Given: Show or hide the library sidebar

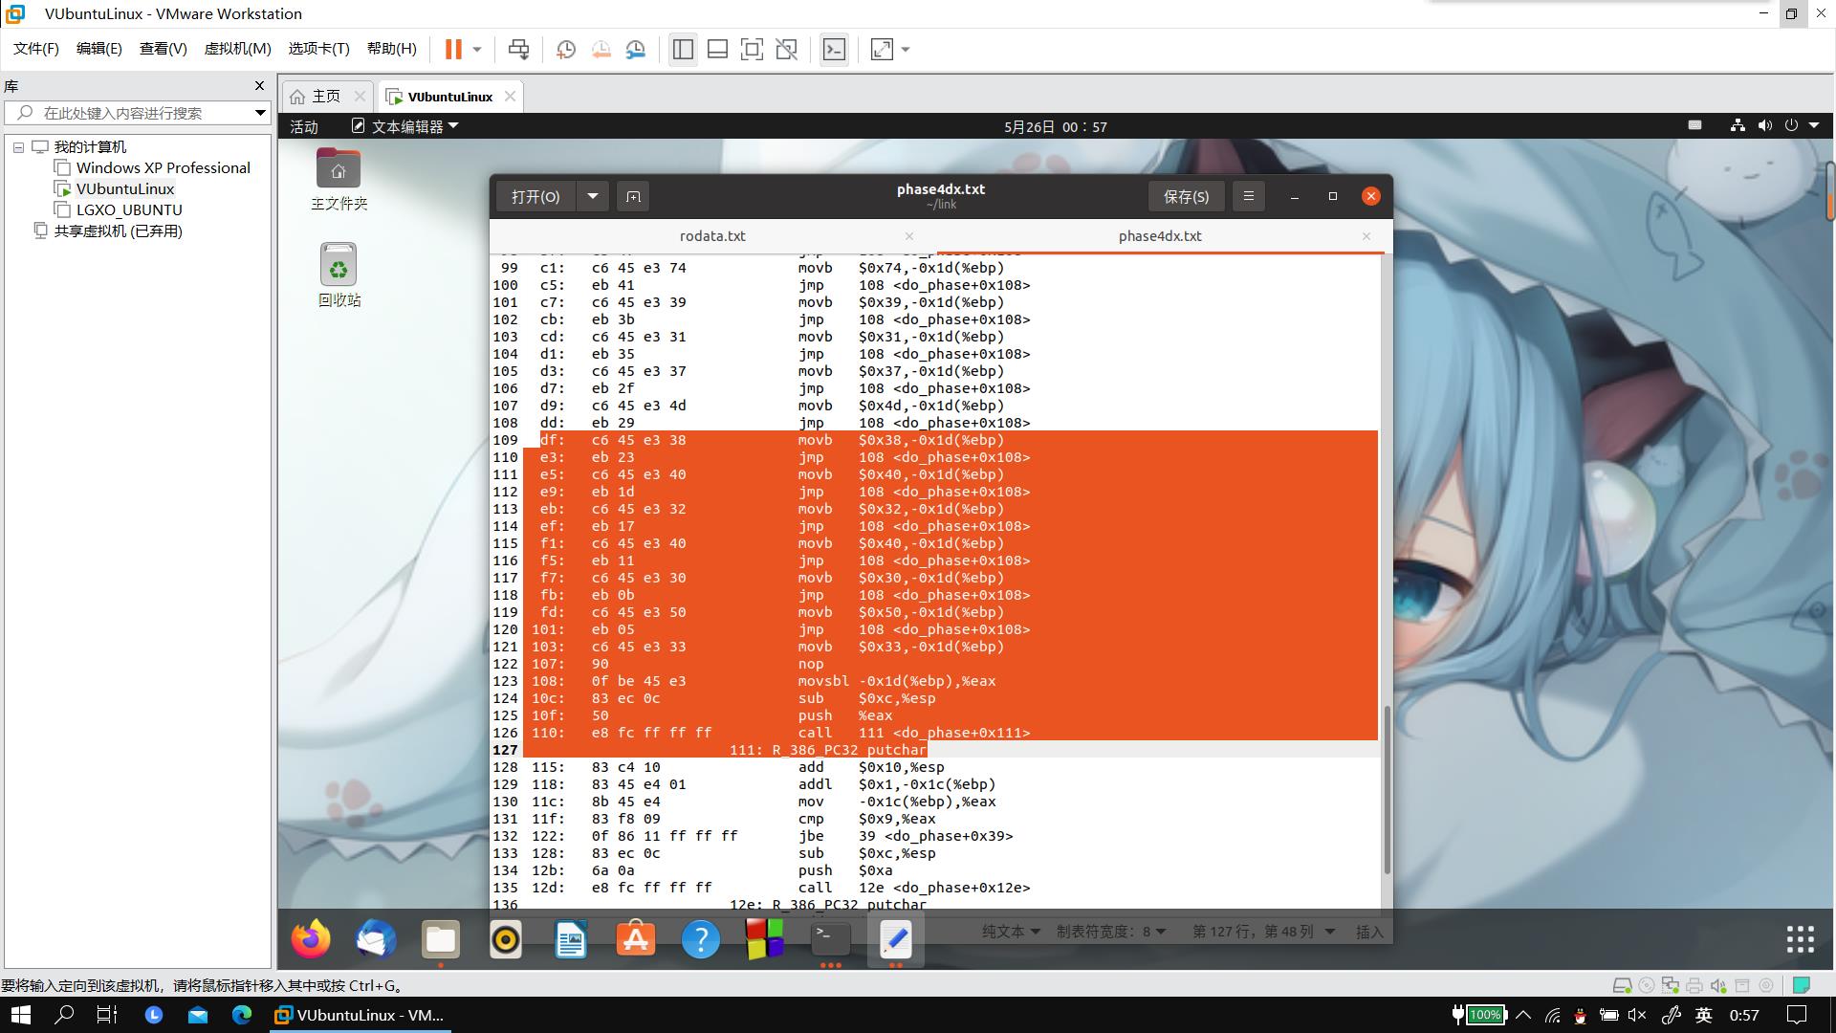Looking at the screenshot, I should [683, 50].
